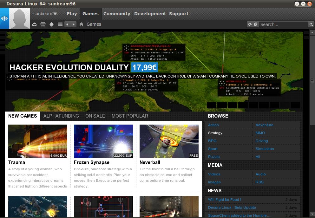
Task: Open the 'Will Fight for Food !' news
Action: (225, 200)
